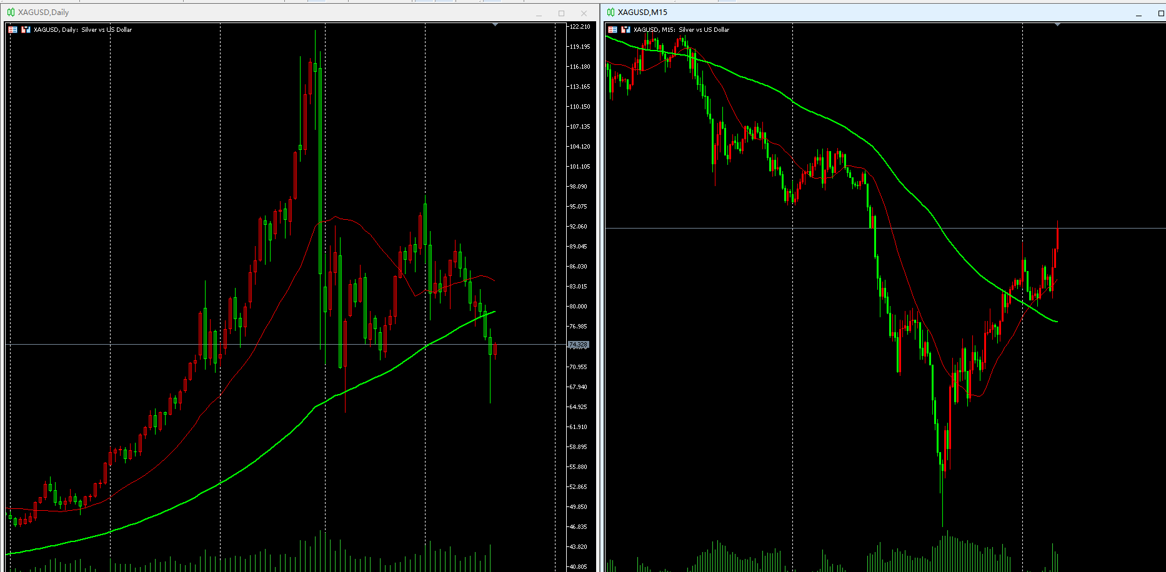Maximize the XAGUSD,M15 chart window
Screen dimensions: 1166x572
coord(1161,14)
